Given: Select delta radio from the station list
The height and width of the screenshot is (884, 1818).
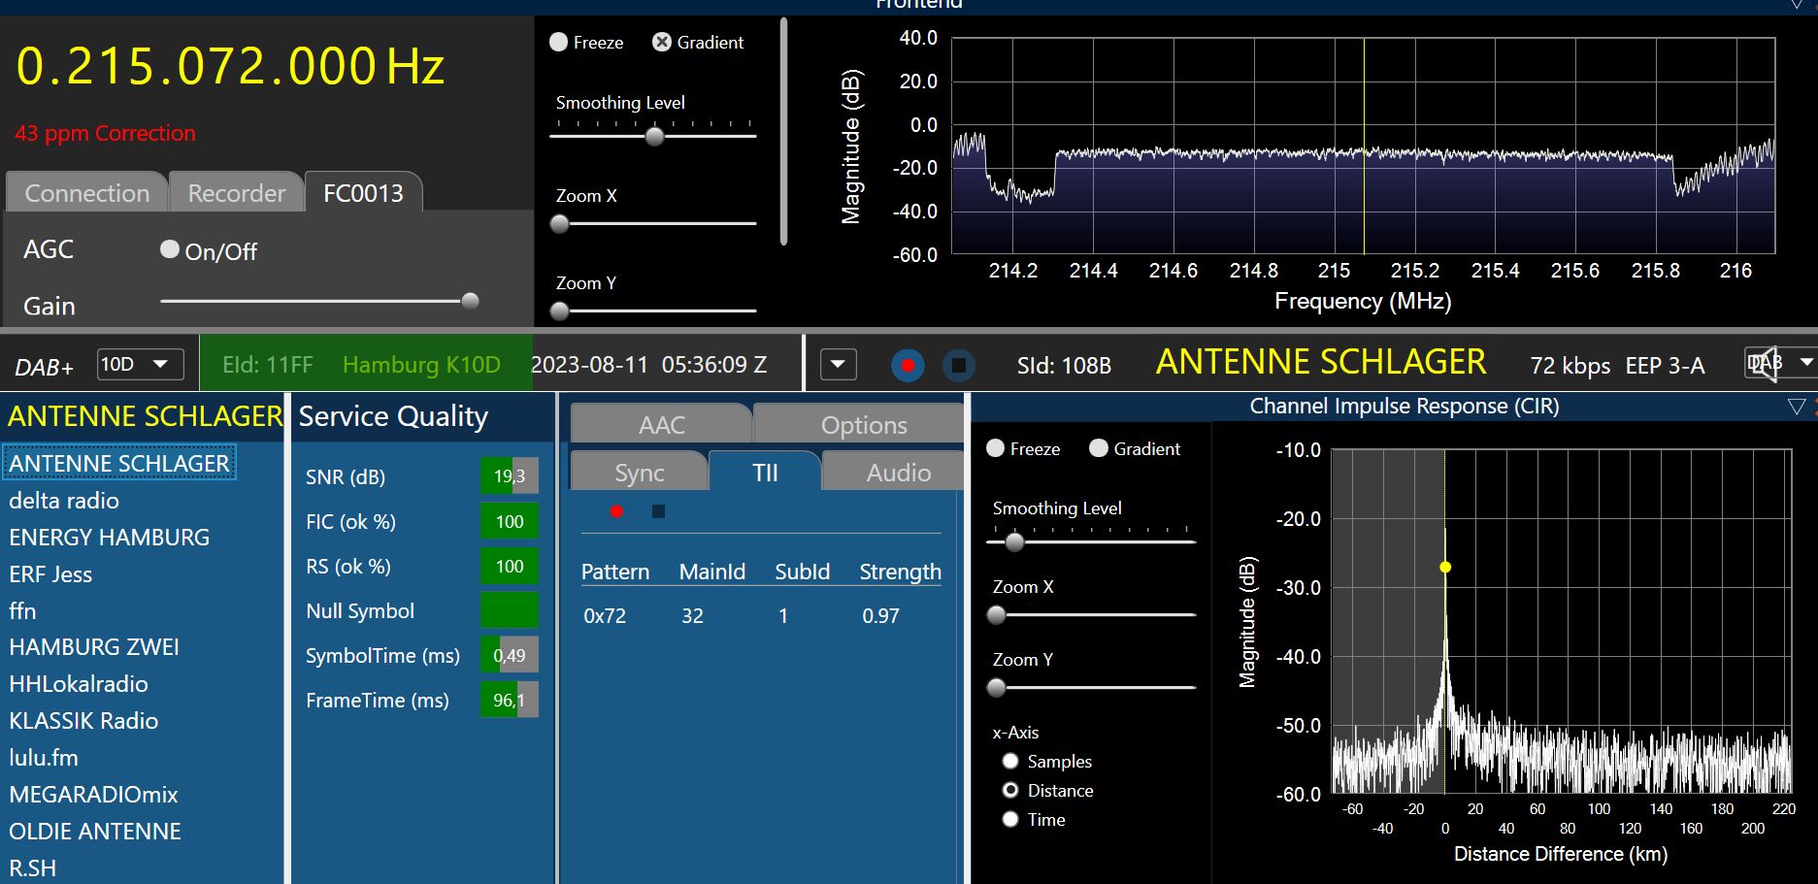Looking at the screenshot, I should click(64, 501).
